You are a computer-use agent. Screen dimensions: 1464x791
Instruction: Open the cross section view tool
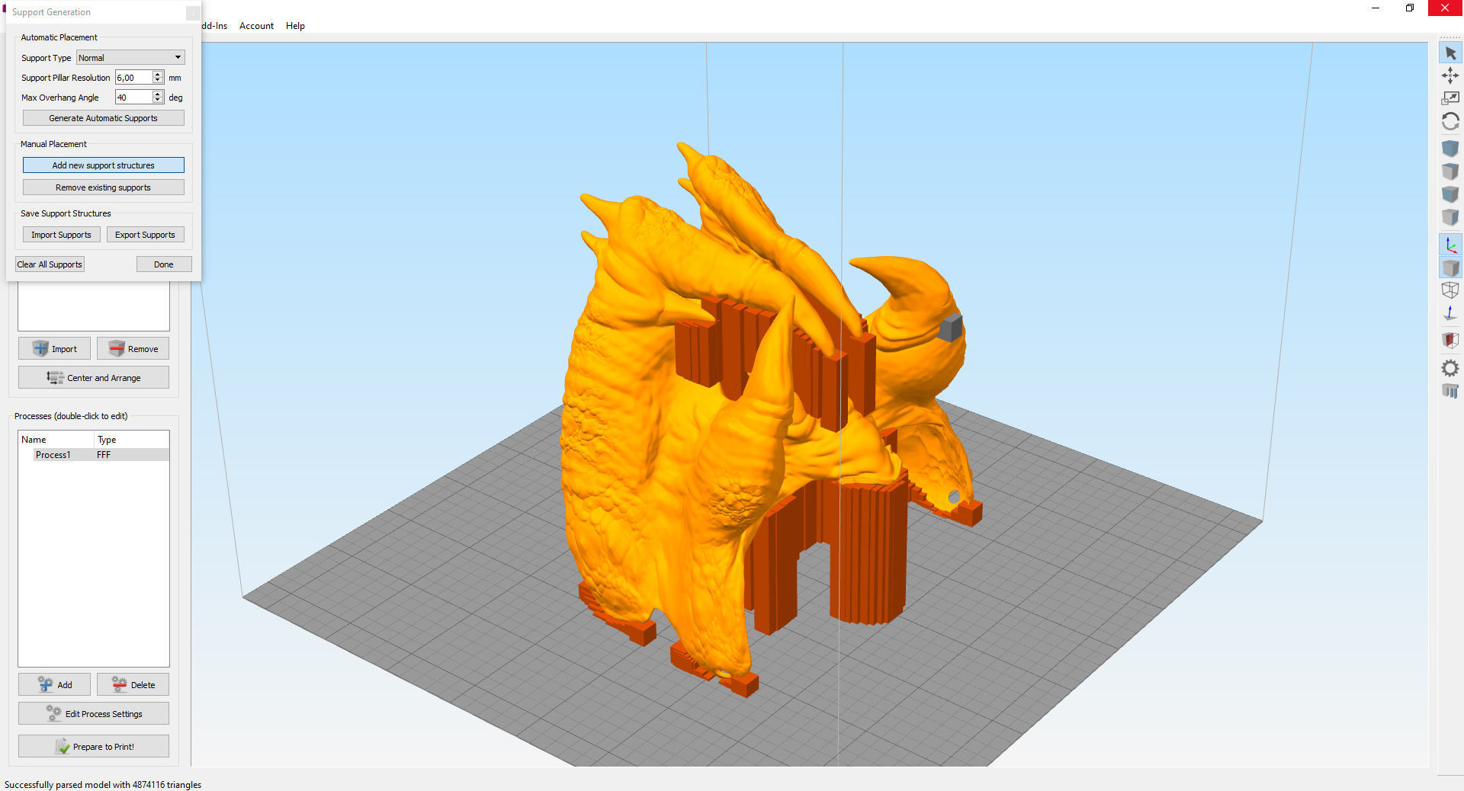[x=1450, y=340]
